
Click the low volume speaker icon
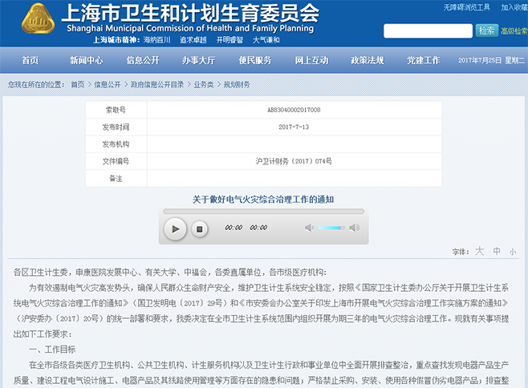tap(309, 228)
